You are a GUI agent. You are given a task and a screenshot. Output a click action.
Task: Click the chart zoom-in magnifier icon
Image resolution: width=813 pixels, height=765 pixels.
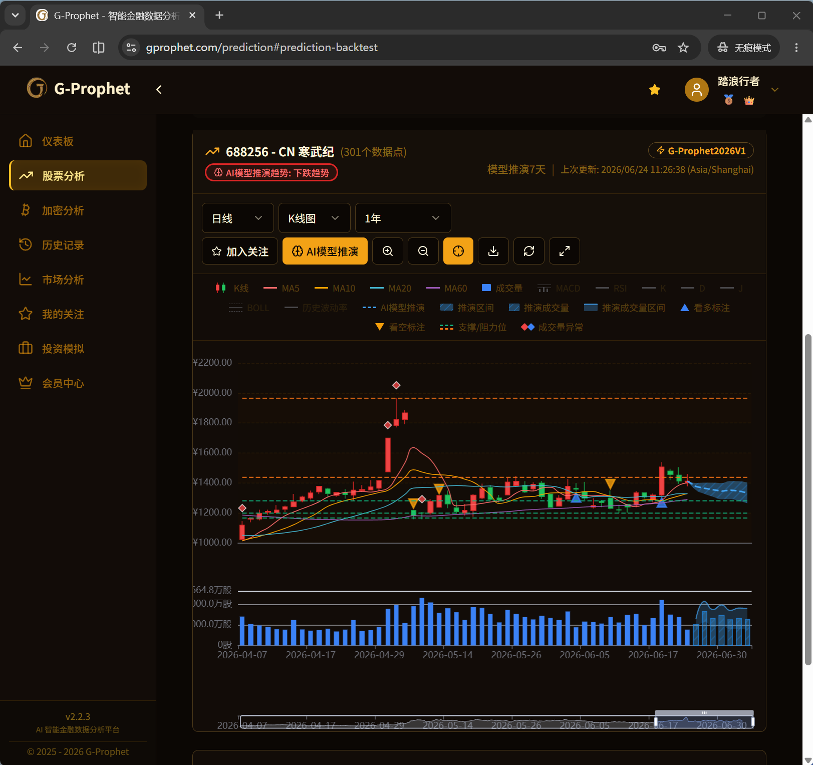click(388, 251)
